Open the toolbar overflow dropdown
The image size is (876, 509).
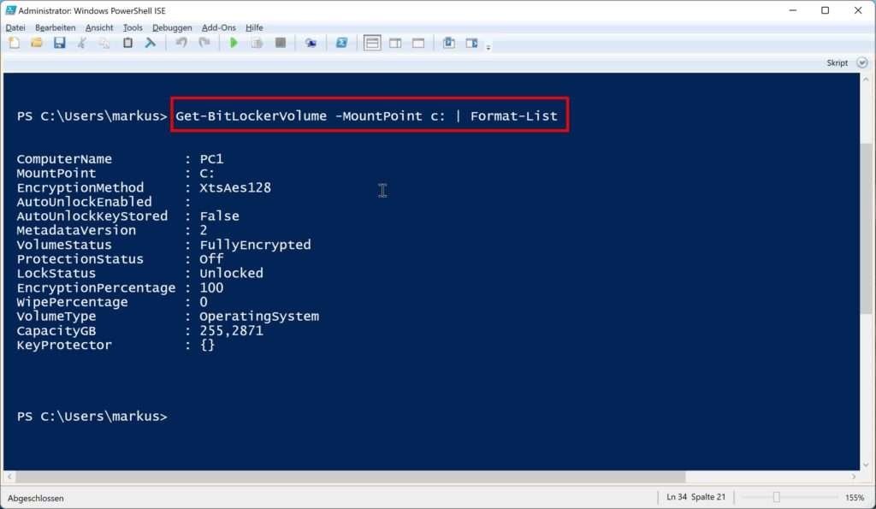tap(490, 45)
